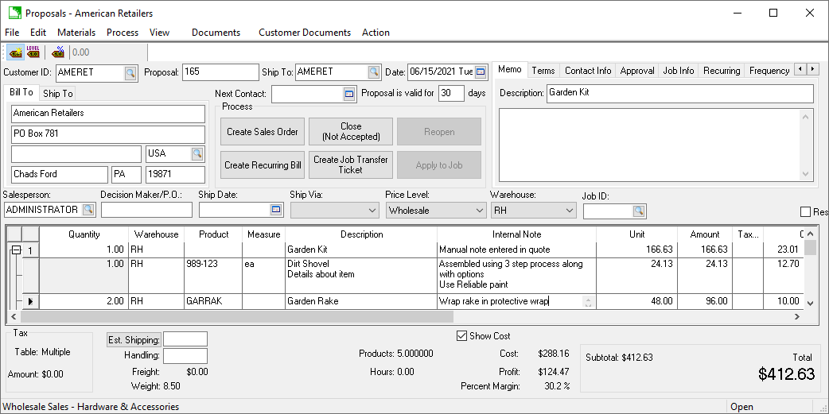Expand the Price Level dropdown
This screenshot has width=829, height=414.
[478, 211]
